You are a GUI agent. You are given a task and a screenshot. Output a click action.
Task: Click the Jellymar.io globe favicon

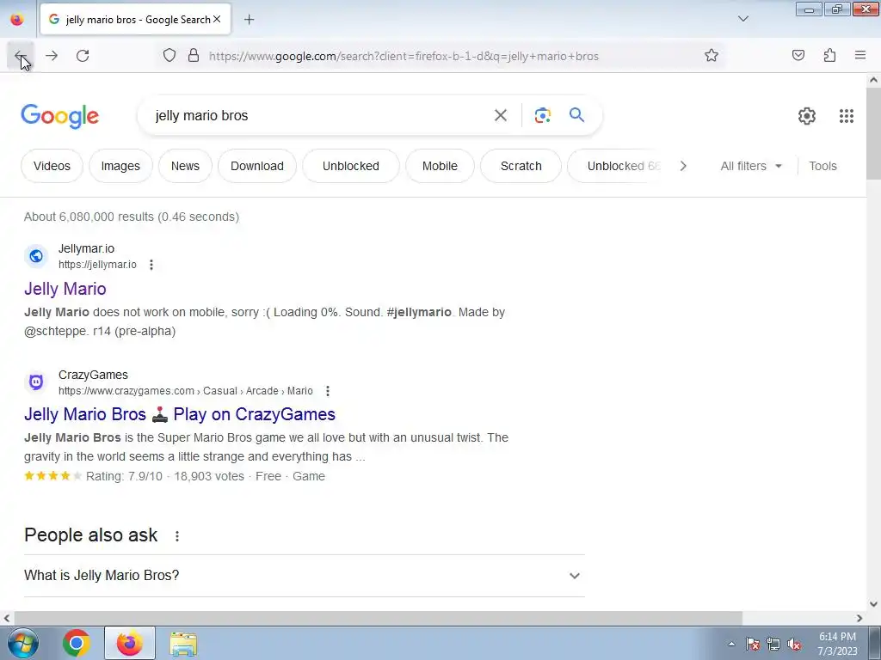pos(36,256)
